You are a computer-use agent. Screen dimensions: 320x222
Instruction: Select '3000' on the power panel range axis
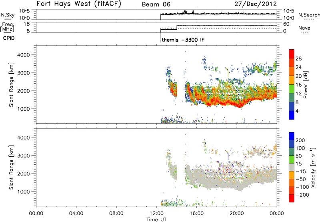pos(24,73)
